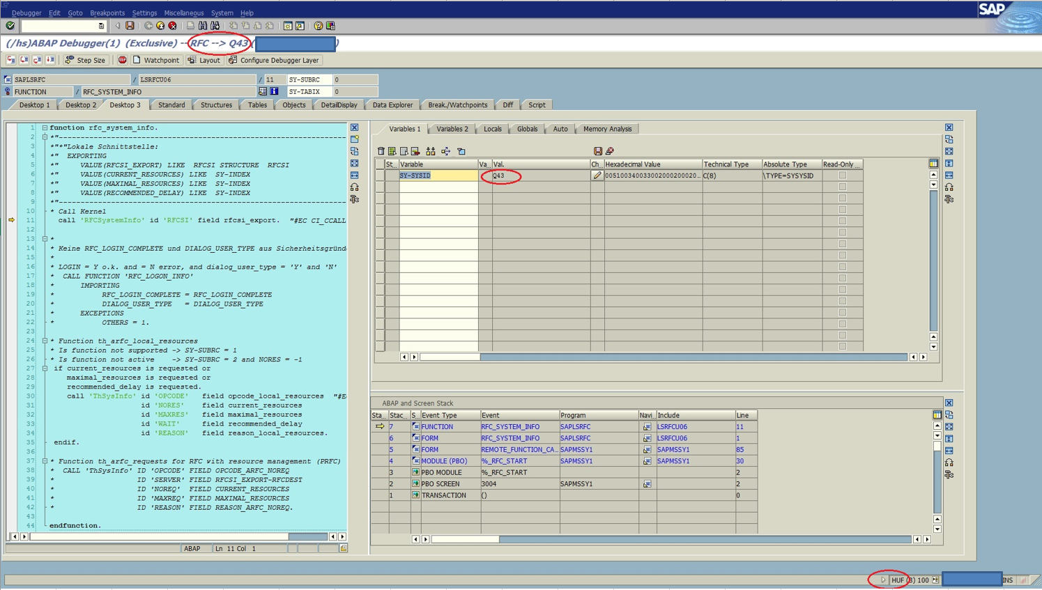Click the Create New Session icon
The height and width of the screenshot is (590, 1042).
tap(288, 26)
